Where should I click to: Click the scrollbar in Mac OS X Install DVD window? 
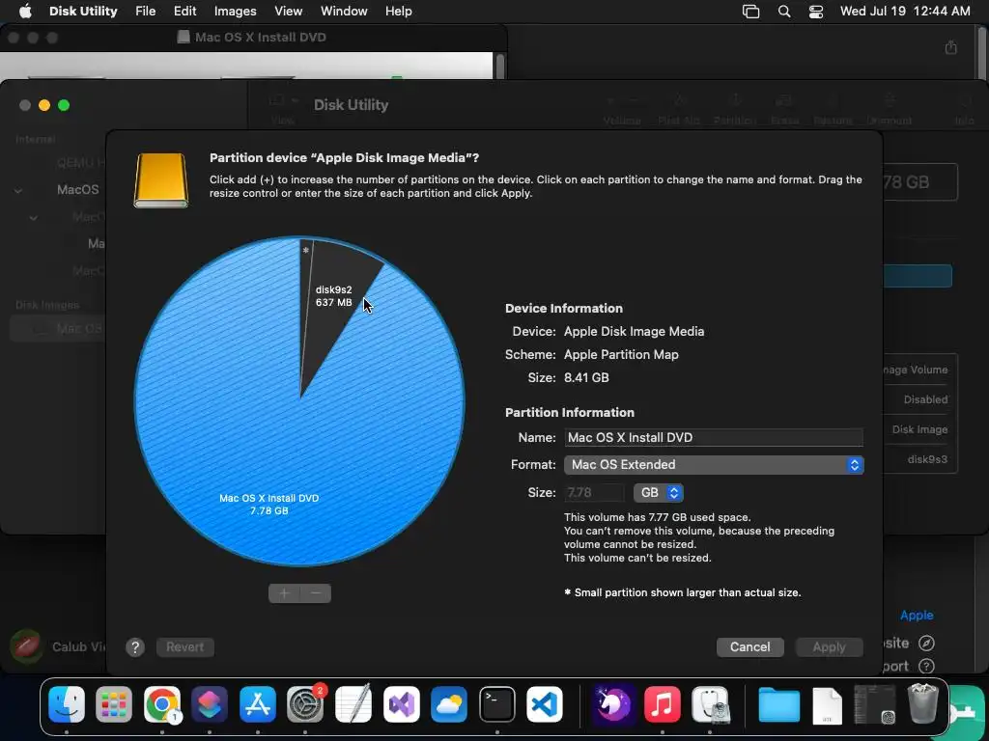click(x=500, y=67)
